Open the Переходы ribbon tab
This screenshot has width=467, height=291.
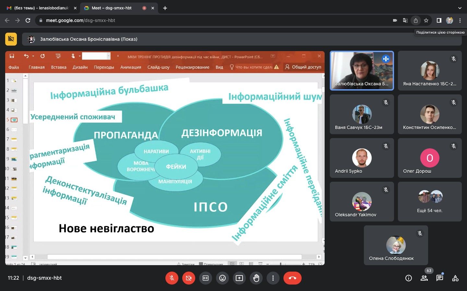tap(104, 67)
